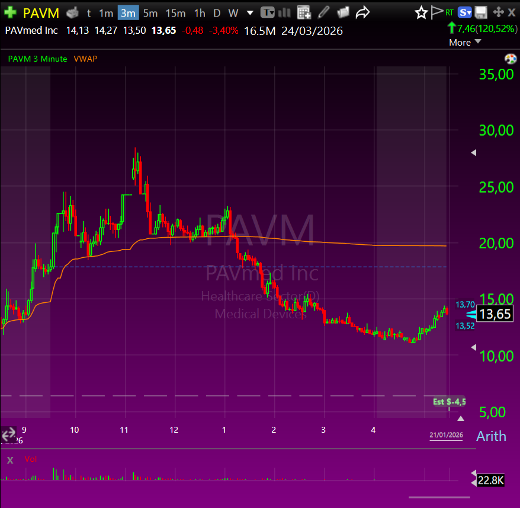Screen dimensions: 520x508
Task: Toggle the VWAP indicator label
Action: [85, 59]
